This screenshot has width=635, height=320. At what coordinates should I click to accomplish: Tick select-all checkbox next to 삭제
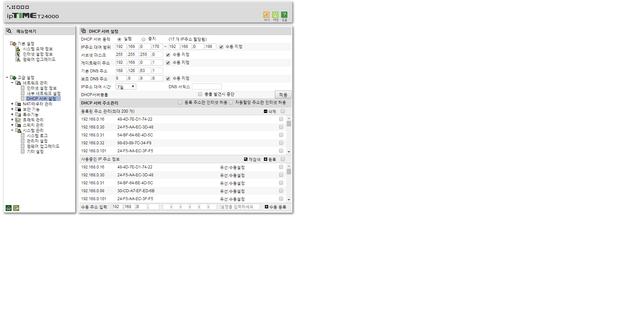tap(283, 111)
